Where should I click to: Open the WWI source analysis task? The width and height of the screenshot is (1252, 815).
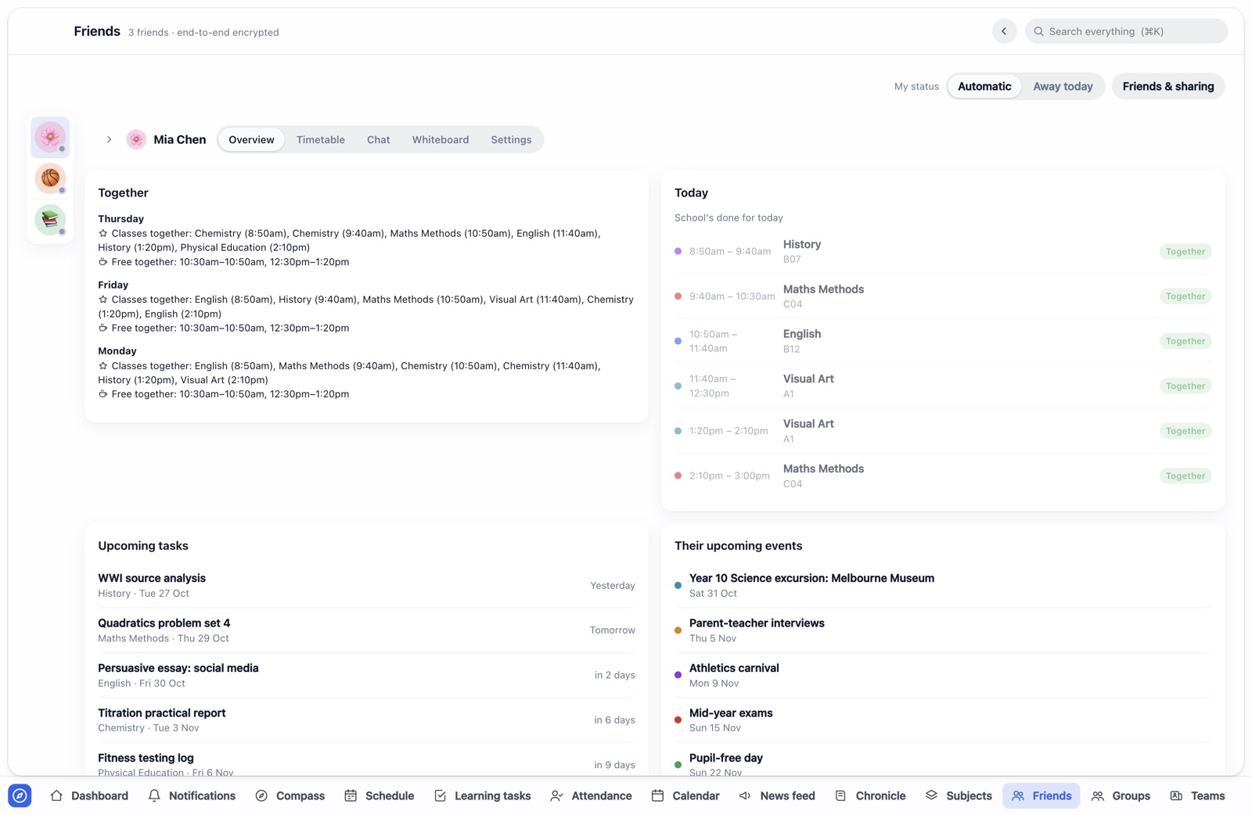[x=366, y=585]
